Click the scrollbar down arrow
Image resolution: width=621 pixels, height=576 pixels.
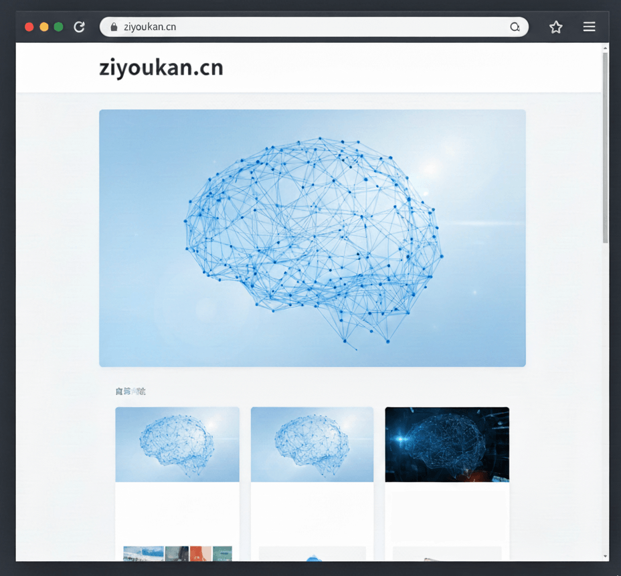pyautogui.click(x=605, y=556)
